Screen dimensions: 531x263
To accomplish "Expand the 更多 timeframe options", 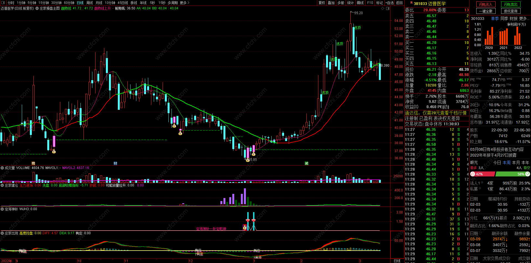I will tap(184, 3).
